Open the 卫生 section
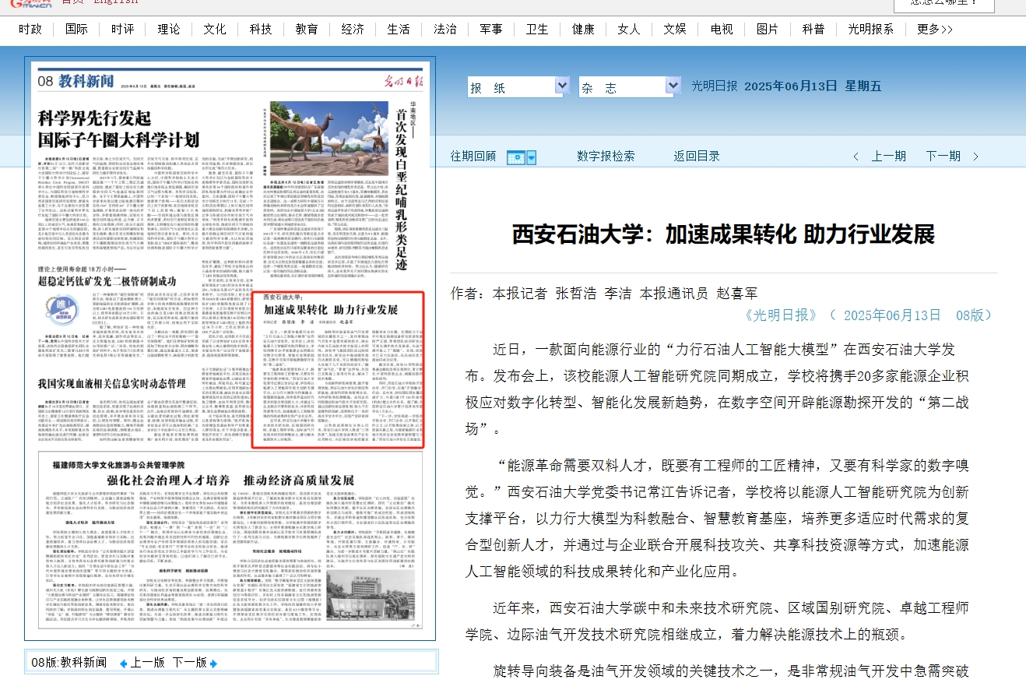Screen dimensions: 1026x683 pyautogui.click(x=537, y=29)
